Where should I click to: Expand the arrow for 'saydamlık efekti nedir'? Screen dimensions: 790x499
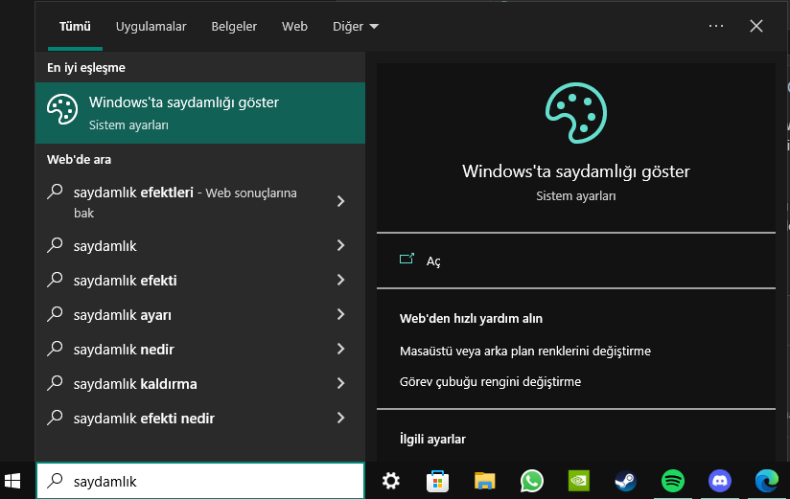(x=340, y=418)
